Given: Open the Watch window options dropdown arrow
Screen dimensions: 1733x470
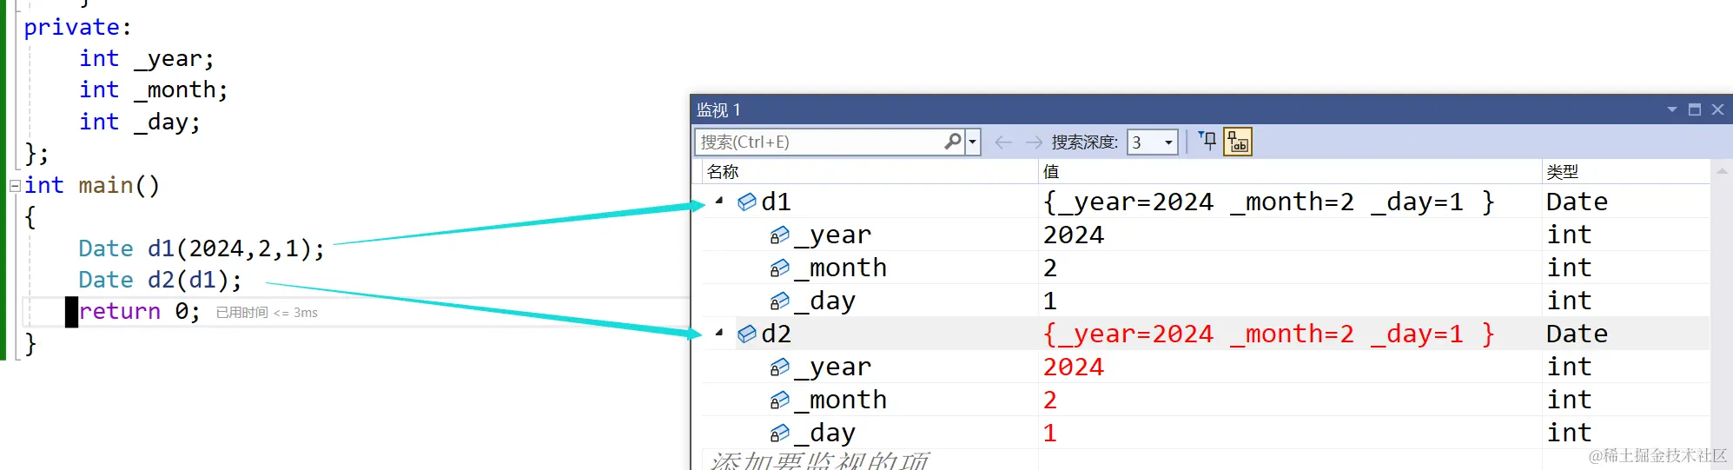Looking at the screenshot, I should coord(1671,109).
